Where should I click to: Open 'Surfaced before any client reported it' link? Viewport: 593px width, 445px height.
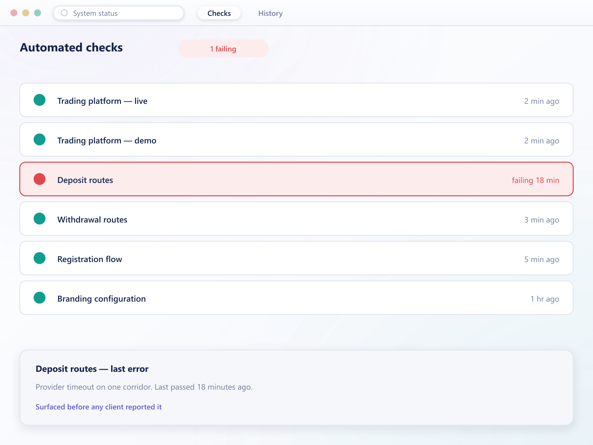pyautogui.click(x=99, y=407)
